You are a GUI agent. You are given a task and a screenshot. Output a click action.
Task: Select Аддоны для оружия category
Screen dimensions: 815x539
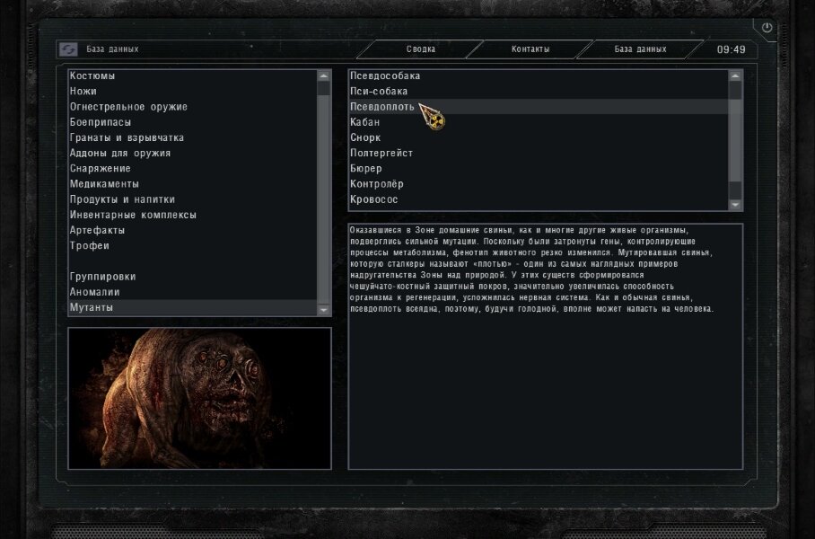(x=192, y=153)
